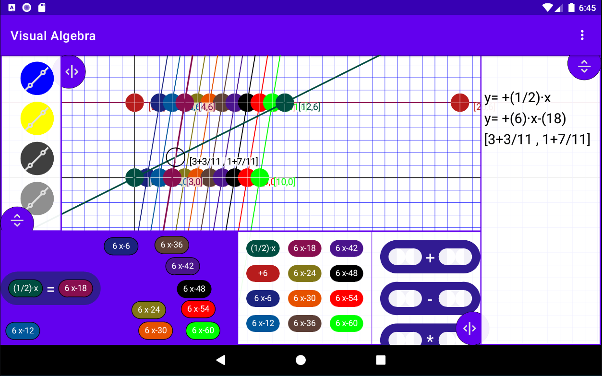Image resolution: width=602 pixels, height=376 pixels.
Task: Select the brown 6 x-36 palette chip
Action: (x=305, y=323)
